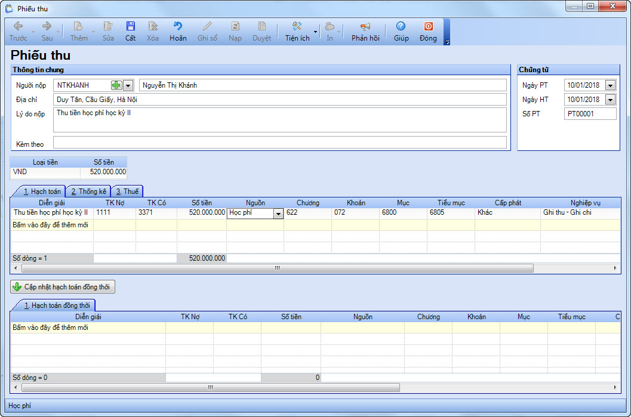Click the Cấp phát cell Khác
631x417 pixels.
click(x=508, y=212)
